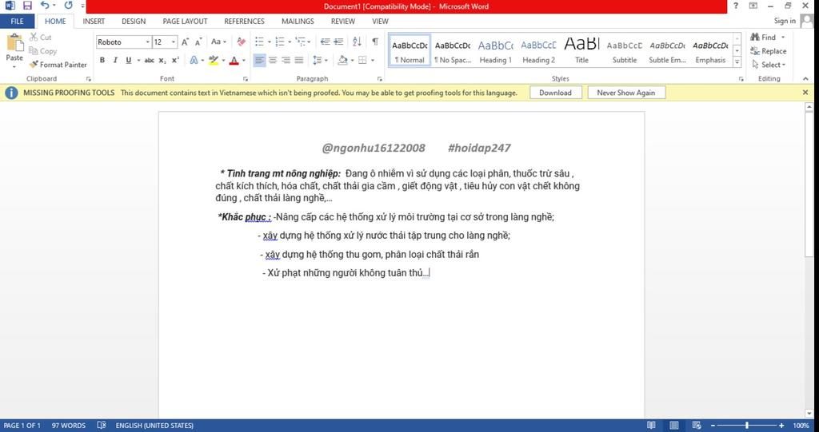The image size is (819, 432).
Task: Open Word Help question mark
Action: 736,6
